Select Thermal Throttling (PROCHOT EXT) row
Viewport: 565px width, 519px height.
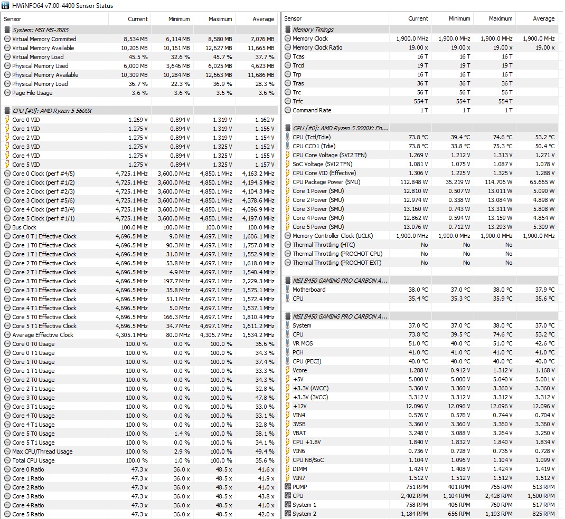click(x=420, y=263)
